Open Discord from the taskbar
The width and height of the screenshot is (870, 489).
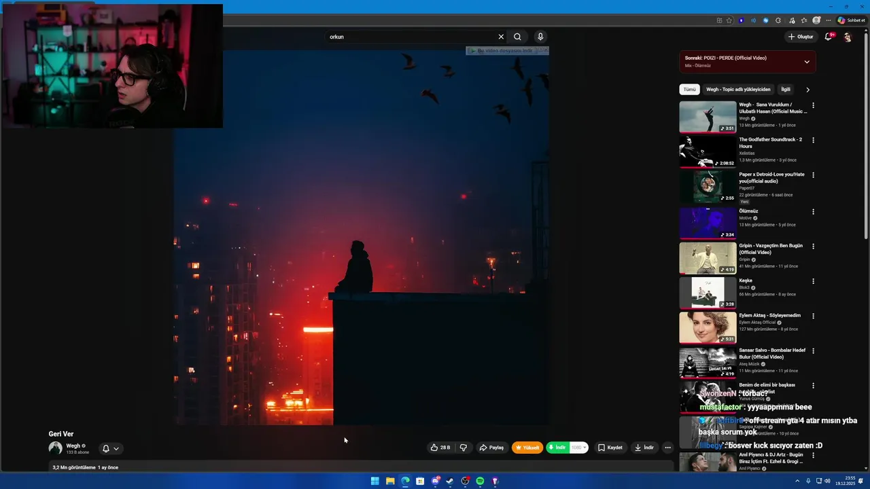pos(435,481)
